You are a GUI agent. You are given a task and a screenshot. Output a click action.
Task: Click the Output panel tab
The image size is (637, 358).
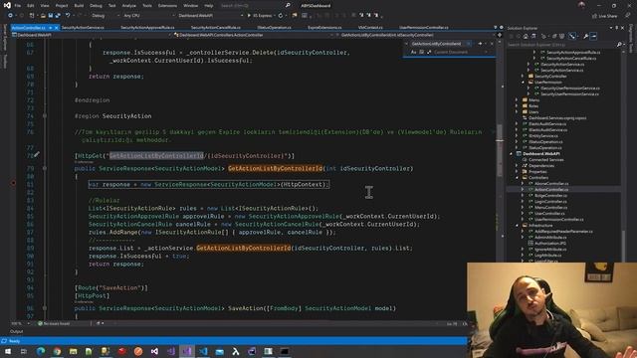tap(17, 331)
